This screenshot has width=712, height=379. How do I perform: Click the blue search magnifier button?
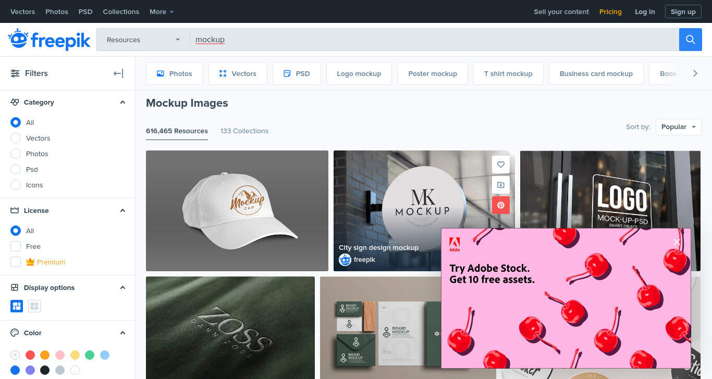pos(690,40)
